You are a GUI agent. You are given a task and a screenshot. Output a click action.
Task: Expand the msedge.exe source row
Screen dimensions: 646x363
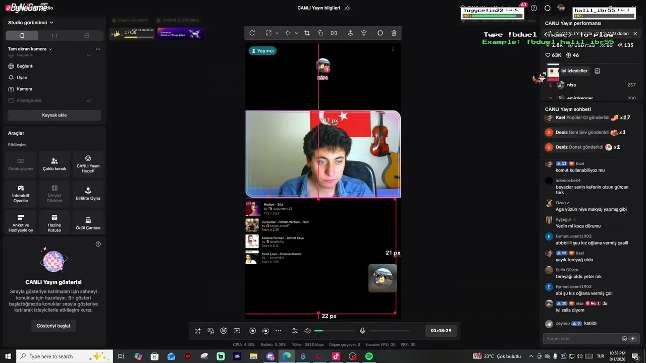click(x=89, y=100)
